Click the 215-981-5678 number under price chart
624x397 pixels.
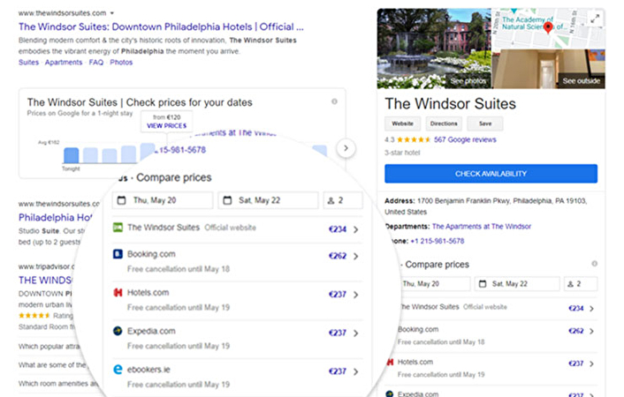click(x=180, y=150)
